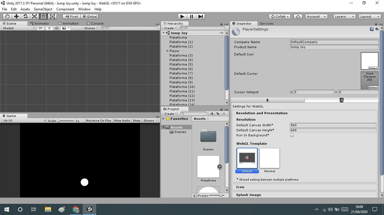Image resolution: width=384 pixels, height=215 pixels.
Task: Open the Layout dropdown
Action: click(369, 17)
